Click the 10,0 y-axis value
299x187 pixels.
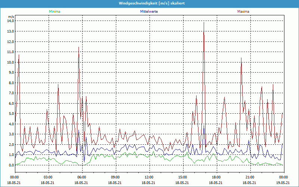(x=10, y=62)
